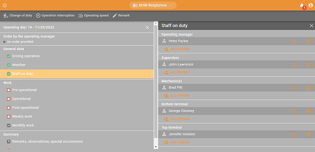Select Remarks, observations, special occurrences

47,142
